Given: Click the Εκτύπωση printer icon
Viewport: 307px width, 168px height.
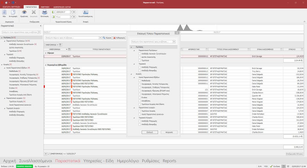Looking at the screenshot, I should pyautogui.click(x=45, y=12).
